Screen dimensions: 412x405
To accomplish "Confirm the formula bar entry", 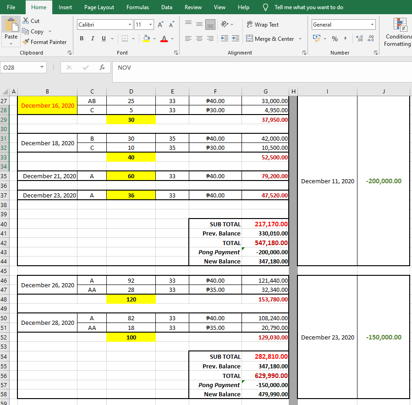I will click(x=86, y=67).
